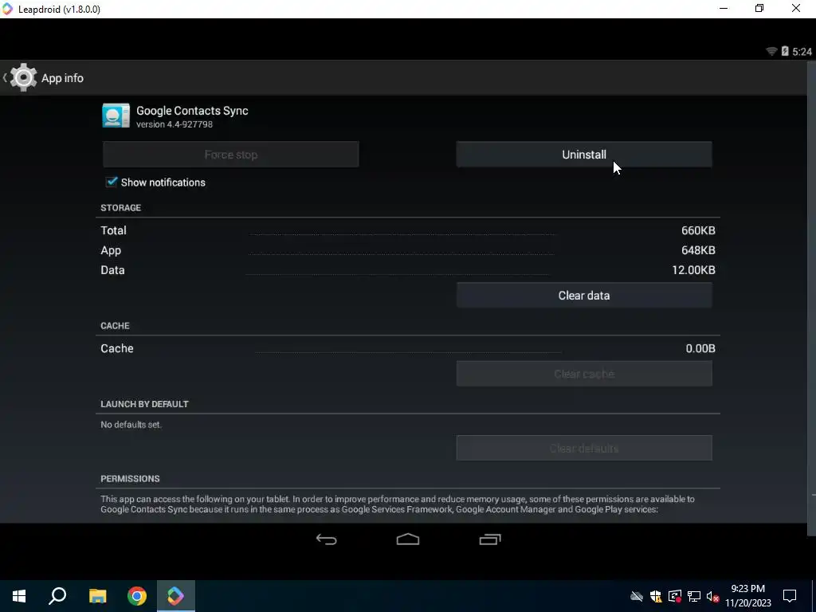Click the Clear data button
The height and width of the screenshot is (612, 816).
pyautogui.click(x=584, y=296)
